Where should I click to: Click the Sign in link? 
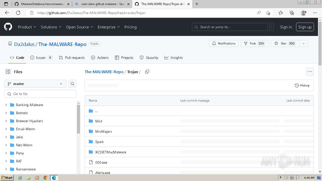(x=286, y=27)
